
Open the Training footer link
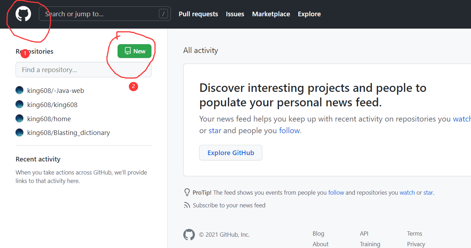[x=370, y=244]
